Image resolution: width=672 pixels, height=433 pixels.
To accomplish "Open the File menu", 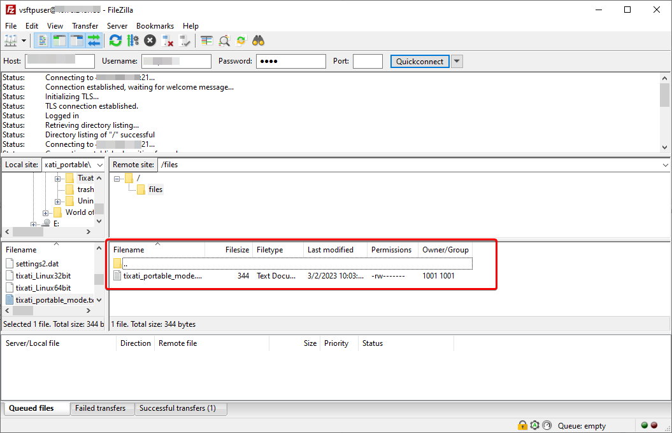I will 11,25.
